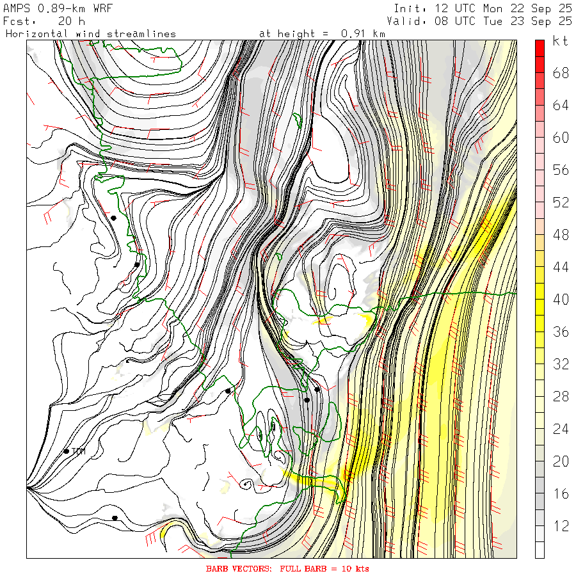Click the 32 label on the wind scale
This screenshot has height=576, width=576.
click(561, 364)
